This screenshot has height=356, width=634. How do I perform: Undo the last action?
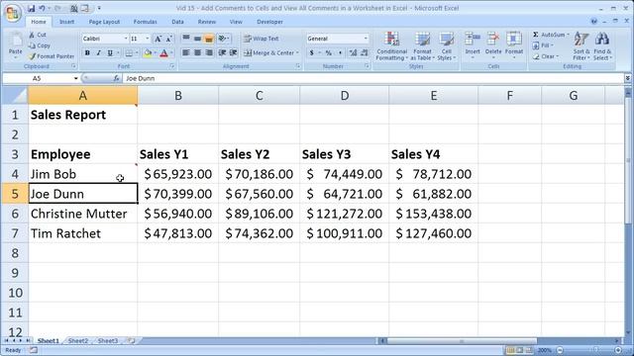(x=42, y=8)
